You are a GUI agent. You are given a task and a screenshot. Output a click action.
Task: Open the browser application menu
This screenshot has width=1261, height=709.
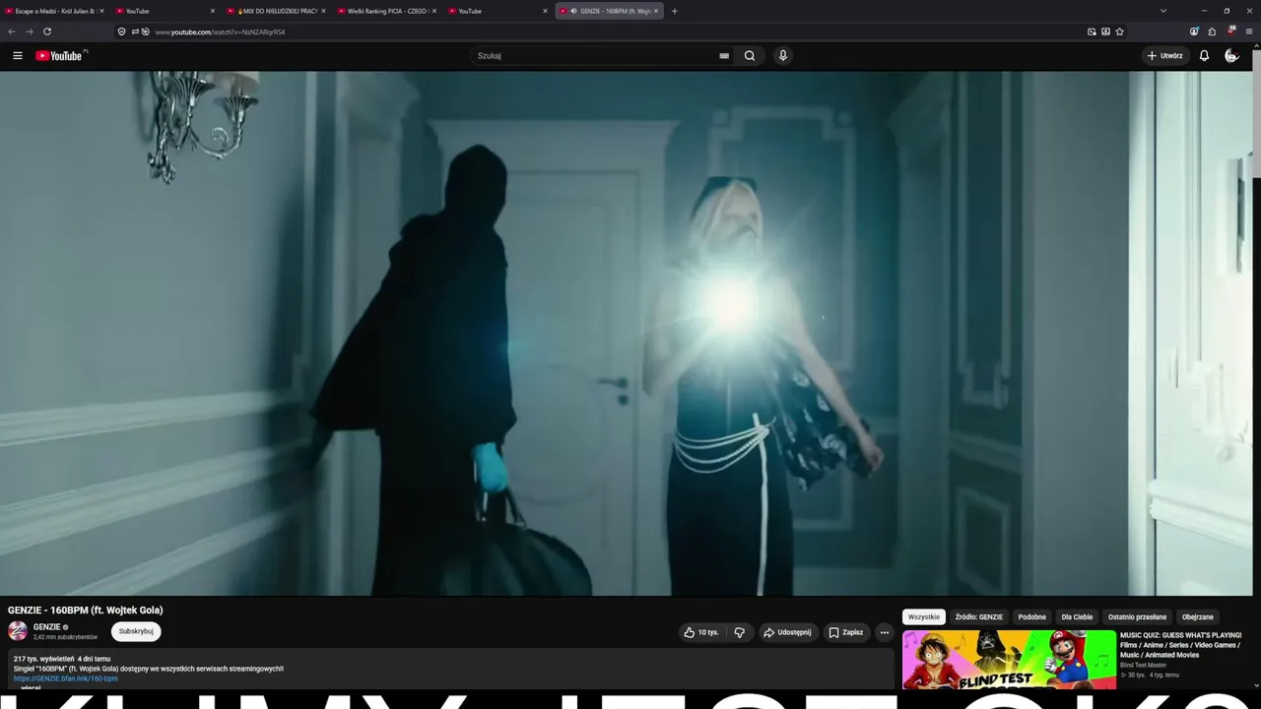pos(1249,32)
